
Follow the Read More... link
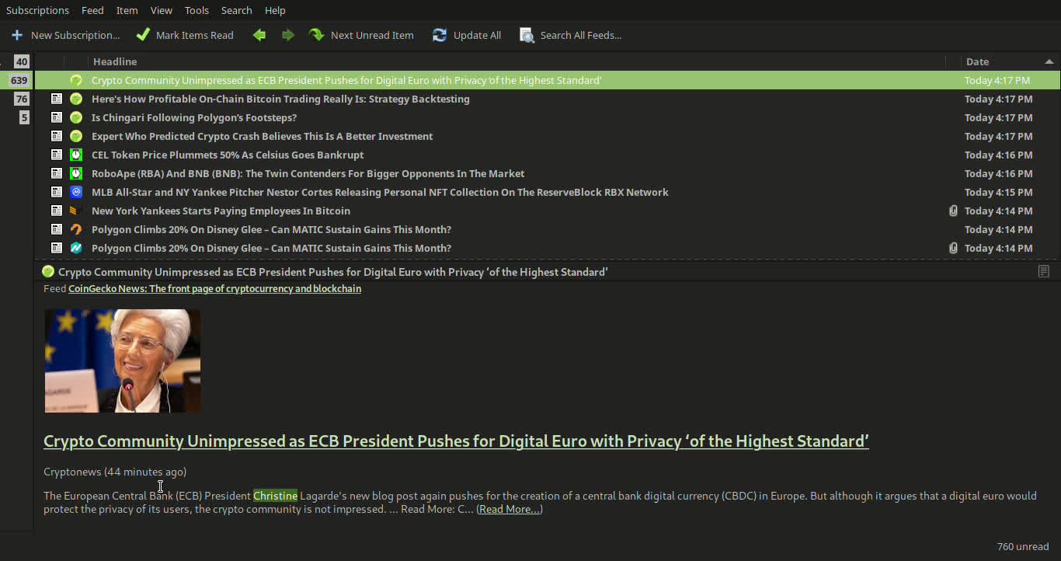(510, 509)
